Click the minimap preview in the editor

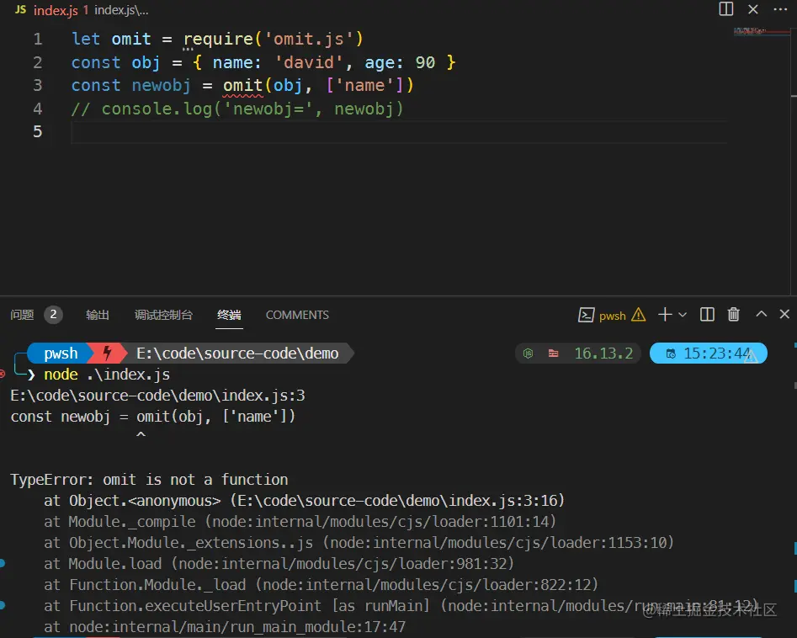click(x=760, y=31)
